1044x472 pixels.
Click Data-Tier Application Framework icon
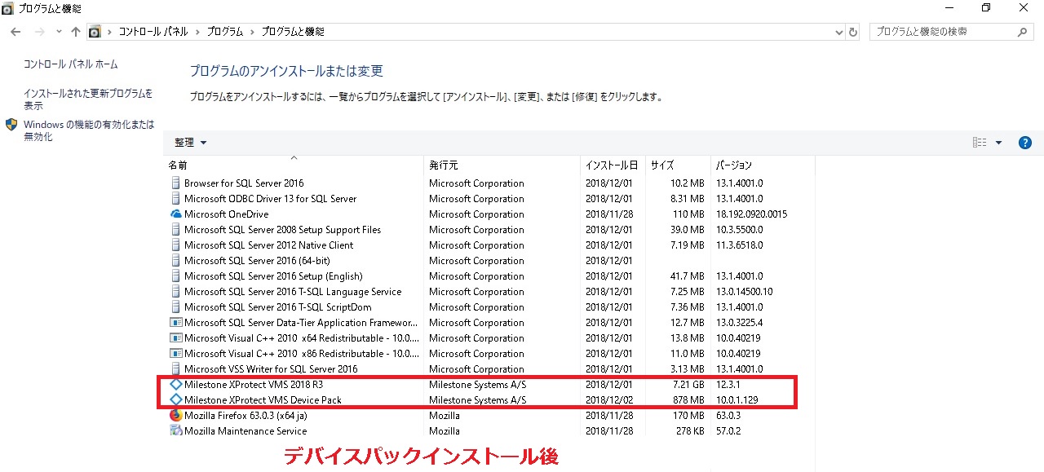pyautogui.click(x=175, y=323)
